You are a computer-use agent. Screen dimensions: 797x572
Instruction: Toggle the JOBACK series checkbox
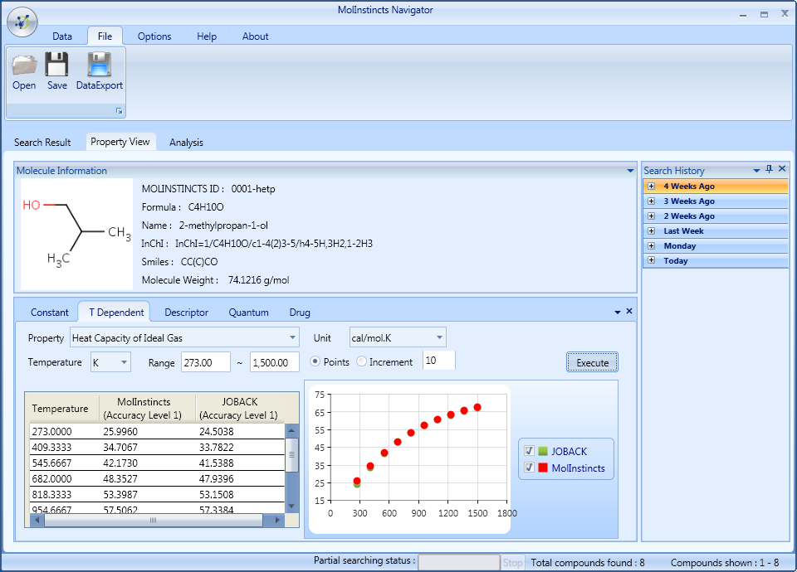529,451
